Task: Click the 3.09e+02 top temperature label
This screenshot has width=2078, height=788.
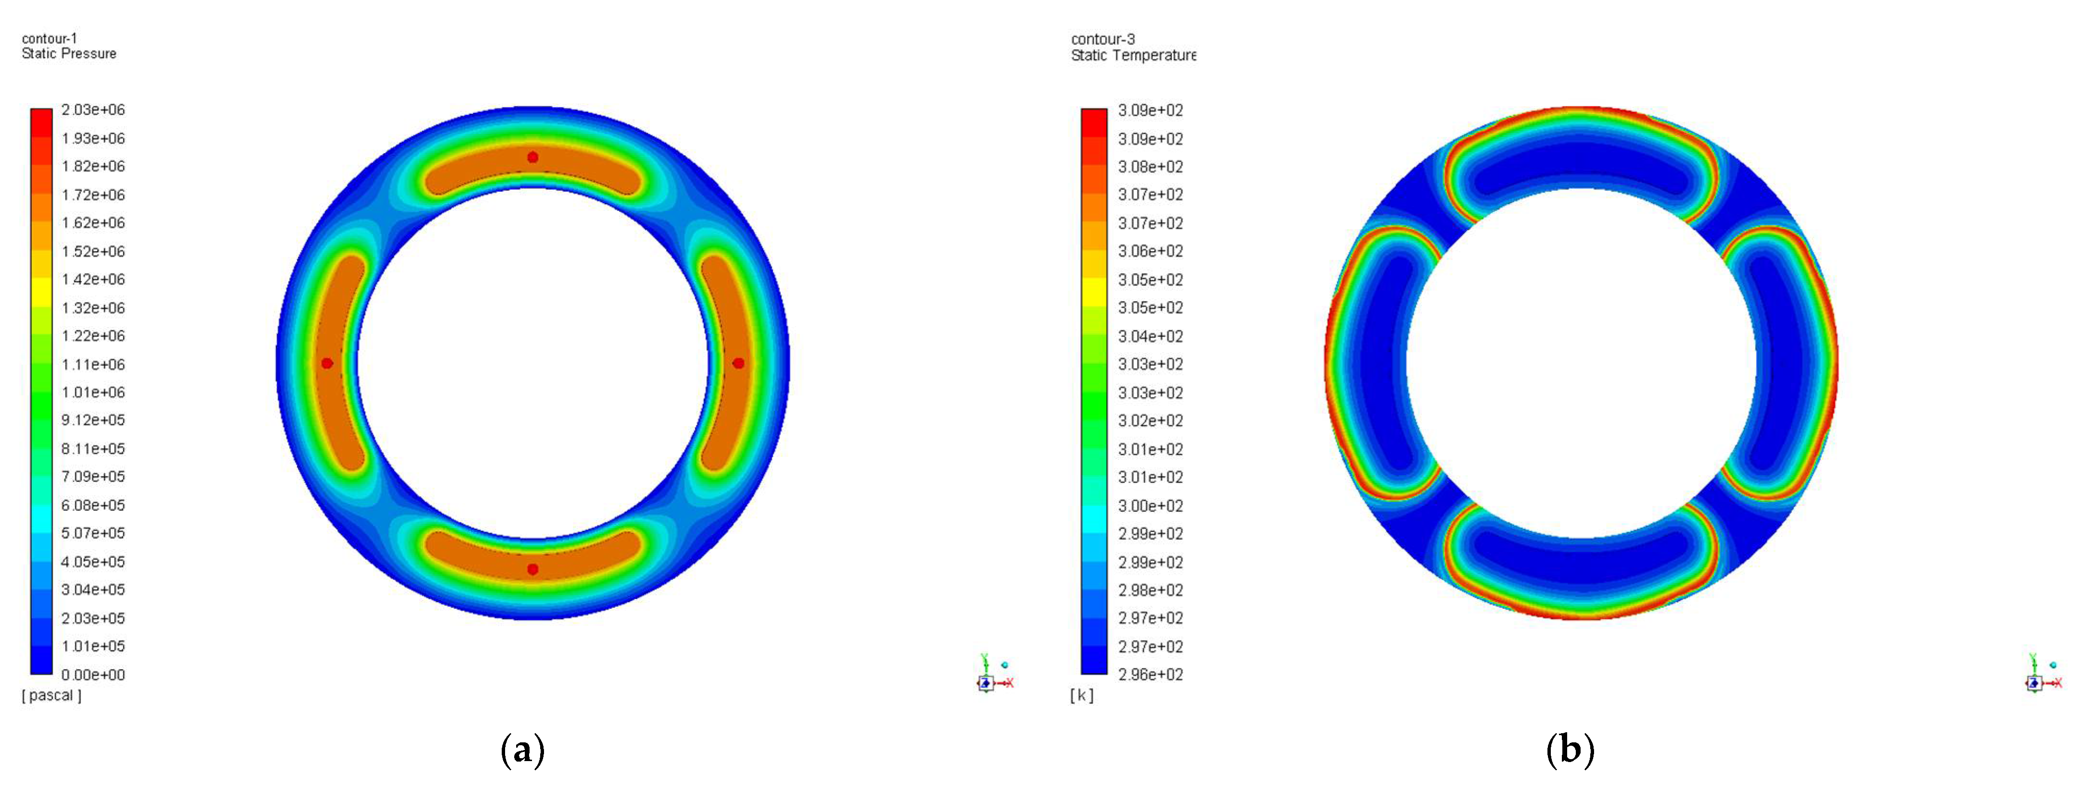Action: pyautogui.click(x=1150, y=111)
